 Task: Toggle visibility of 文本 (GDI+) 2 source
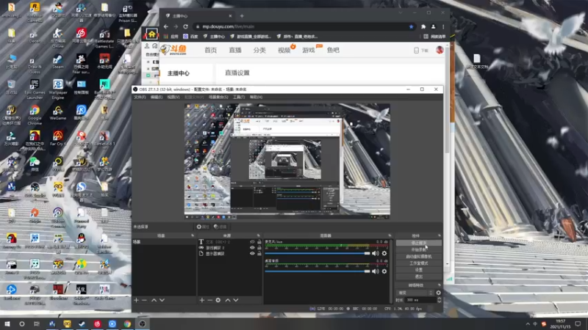[x=252, y=242]
